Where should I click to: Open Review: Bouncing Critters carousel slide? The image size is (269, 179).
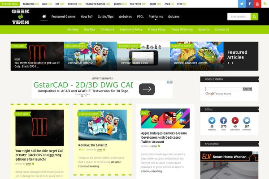point(197,56)
